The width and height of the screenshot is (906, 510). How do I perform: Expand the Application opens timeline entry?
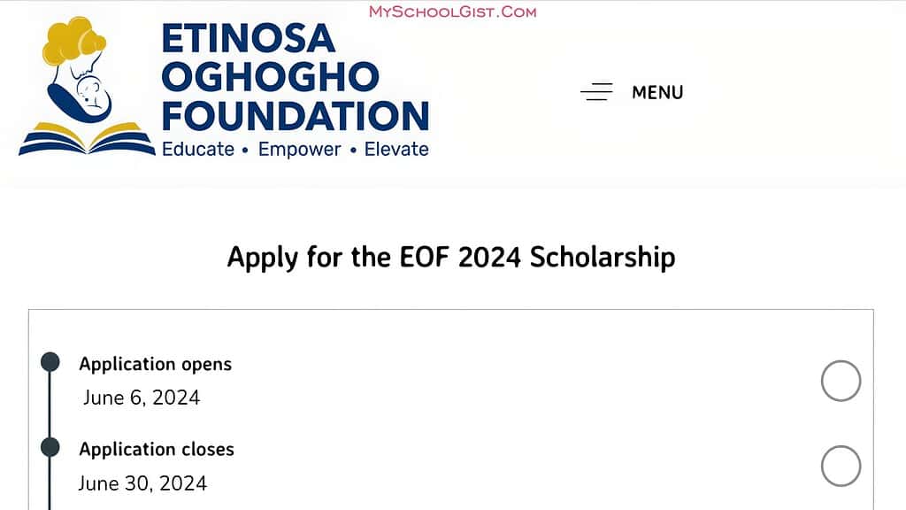tap(156, 364)
